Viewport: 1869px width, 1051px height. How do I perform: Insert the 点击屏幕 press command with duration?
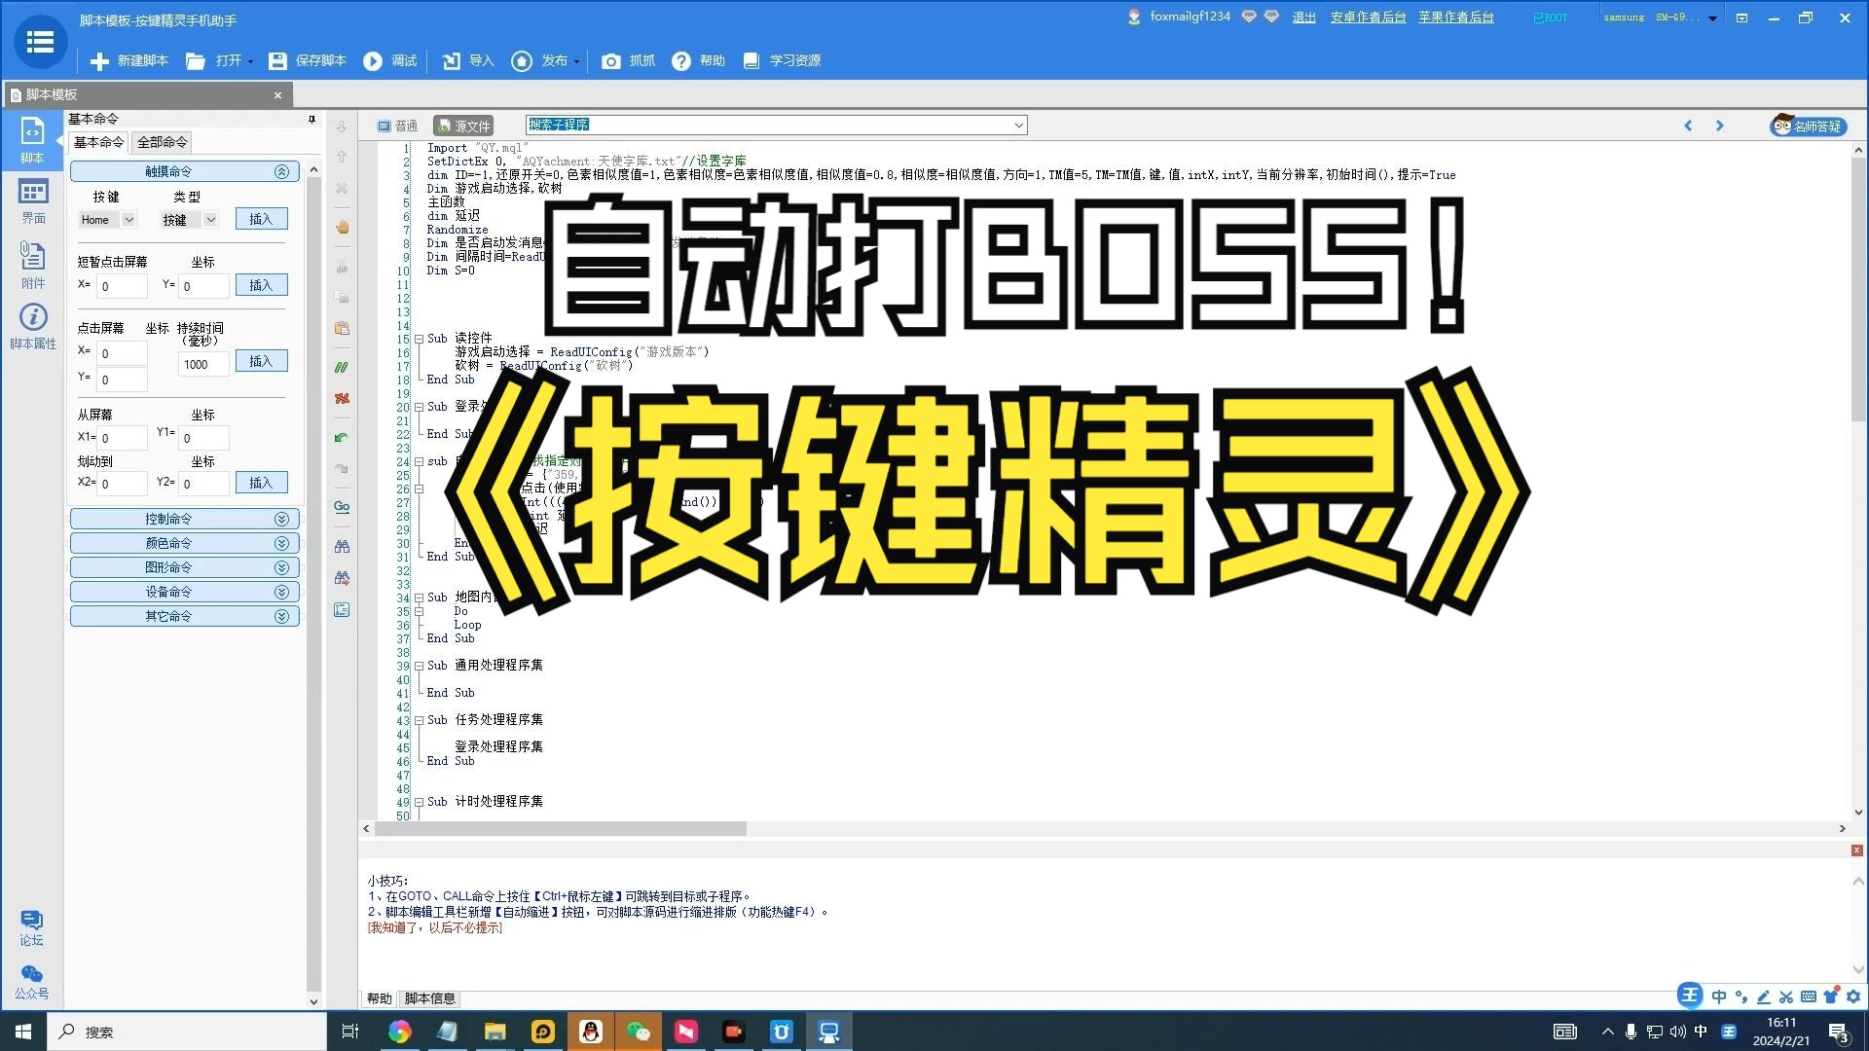click(261, 361)
